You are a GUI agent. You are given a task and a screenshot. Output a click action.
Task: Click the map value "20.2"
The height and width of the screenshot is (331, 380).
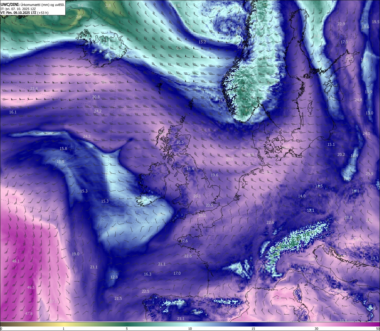(341, 155)
